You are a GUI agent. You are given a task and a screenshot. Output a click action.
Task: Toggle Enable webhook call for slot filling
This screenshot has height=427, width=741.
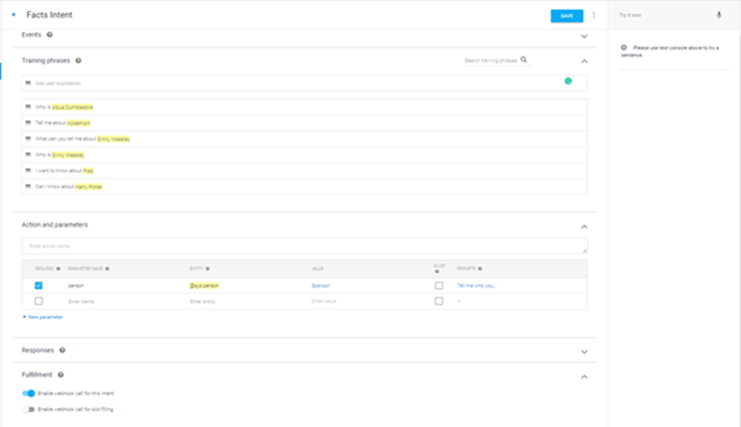tap(29, 409)
